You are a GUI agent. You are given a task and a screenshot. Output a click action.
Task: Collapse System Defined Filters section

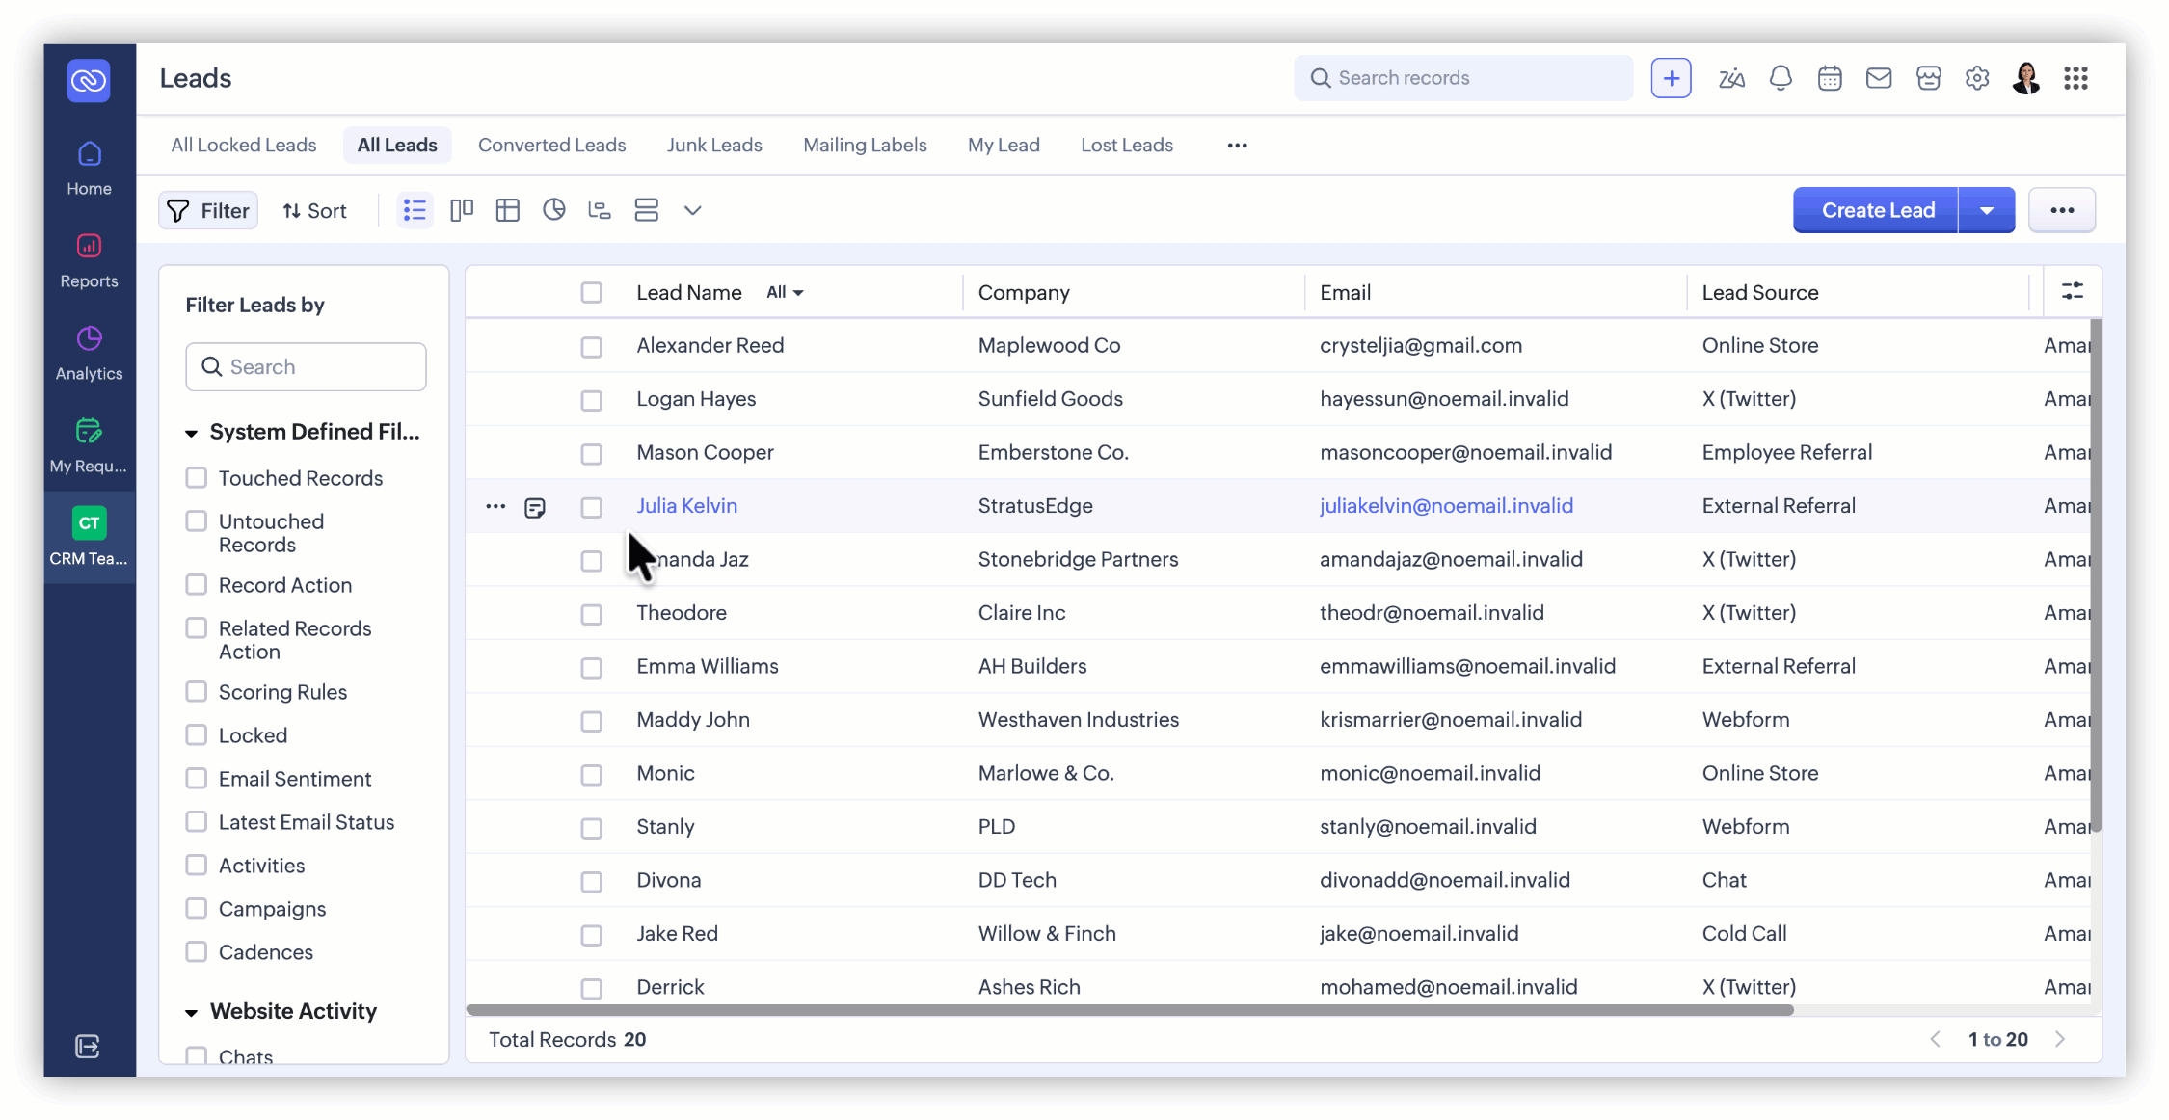click(x=191, y=433)
